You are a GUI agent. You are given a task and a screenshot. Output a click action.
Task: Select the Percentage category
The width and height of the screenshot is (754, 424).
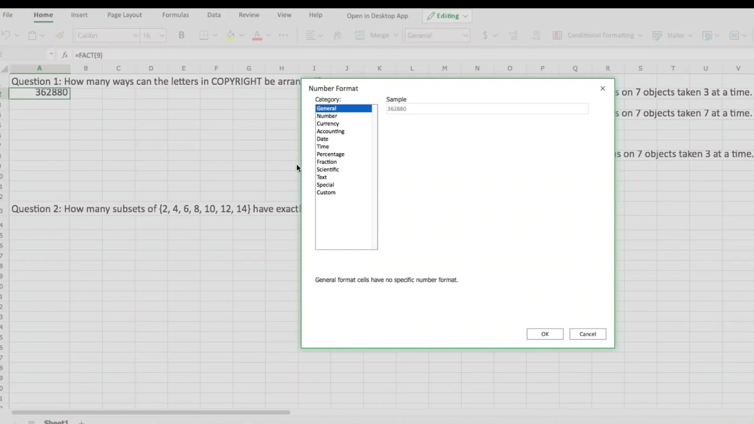[343, 154]
